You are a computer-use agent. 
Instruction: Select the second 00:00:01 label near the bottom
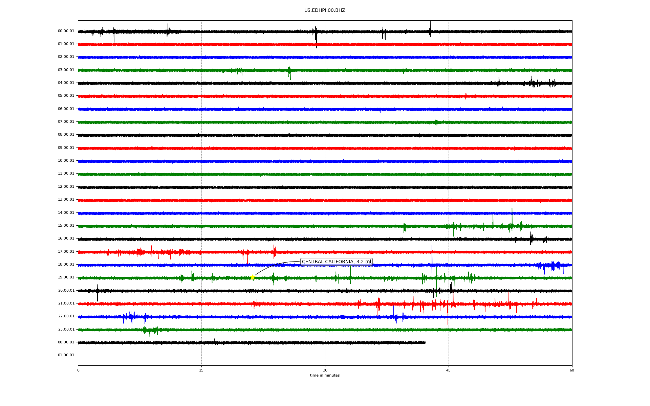pyautogui.click(x=66, y=342)
